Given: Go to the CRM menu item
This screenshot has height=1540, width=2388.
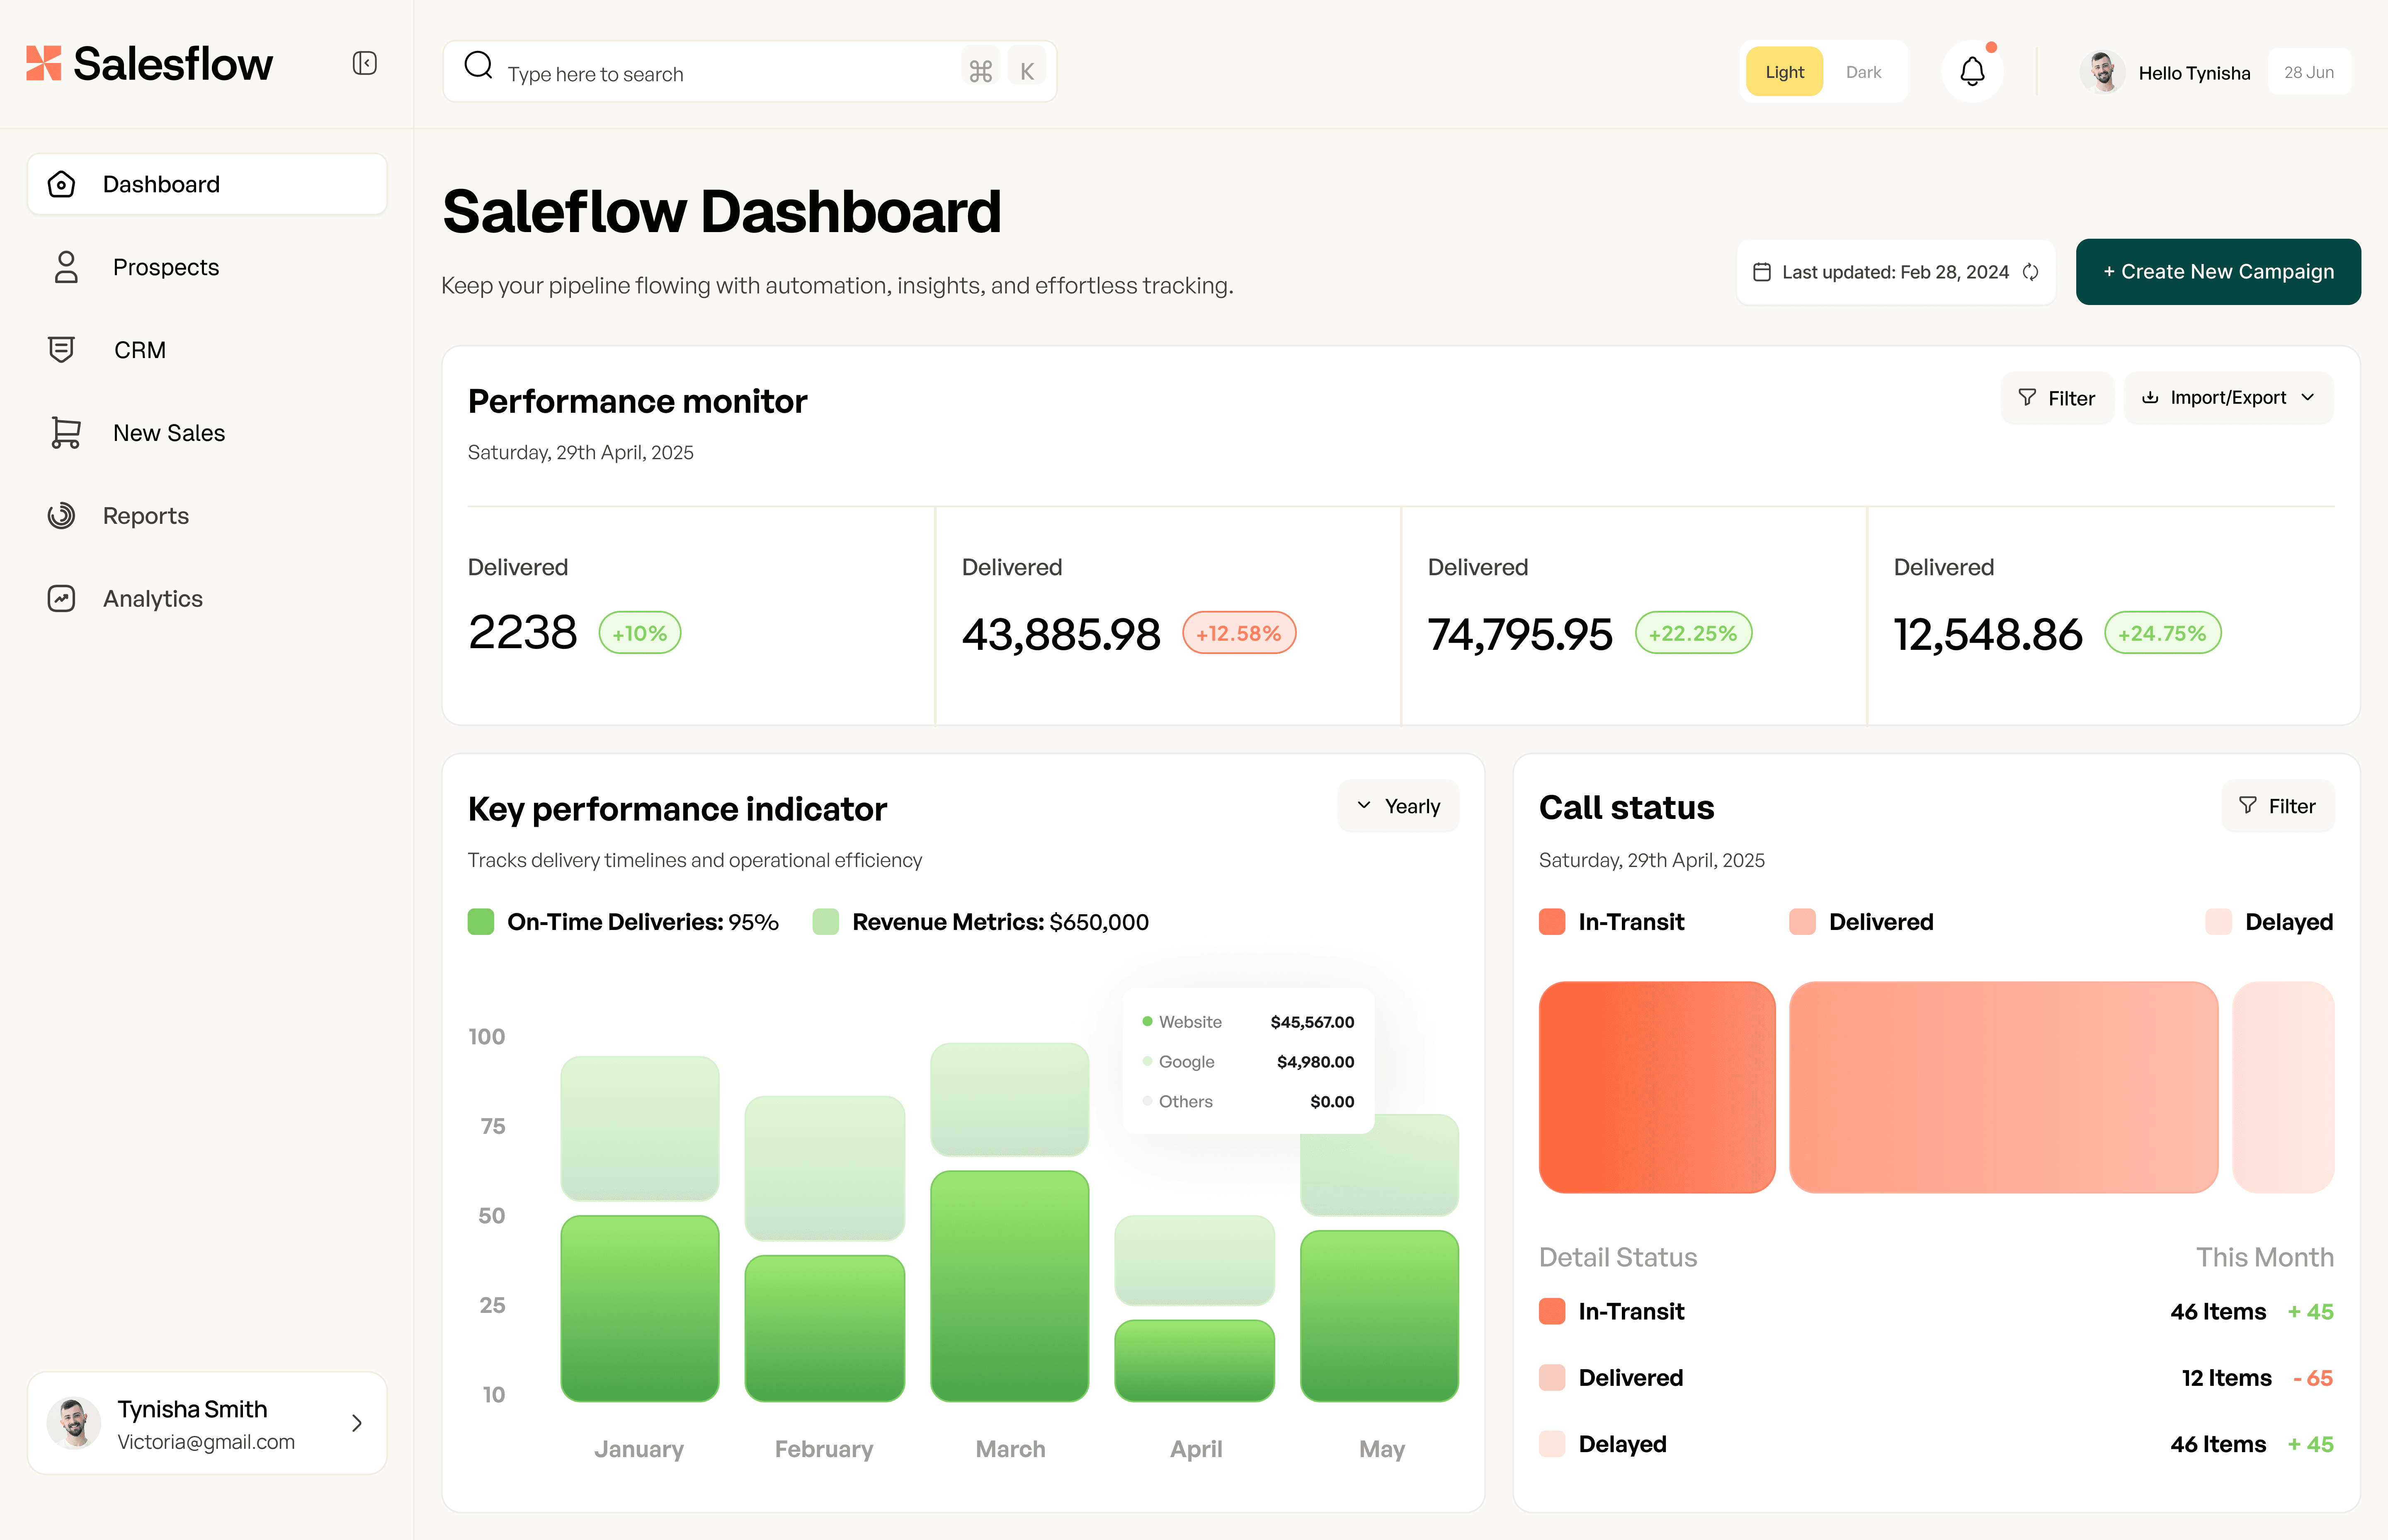Looking at the screenshot, I should (140, 350).
